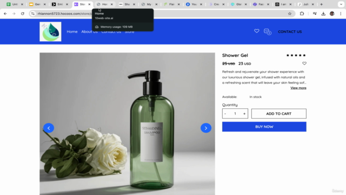This screenshot has height=195, width=346.
Task: Open the tab search dropdown arrow
Action: point(341,4)
